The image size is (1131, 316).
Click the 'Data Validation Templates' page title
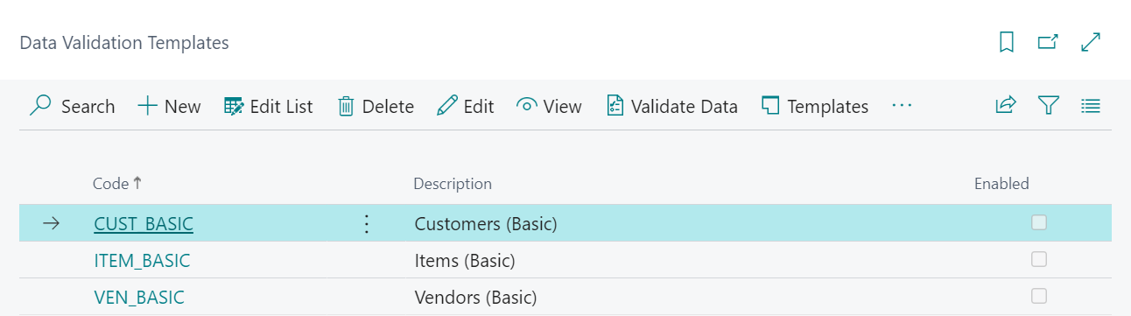[124, 42]
